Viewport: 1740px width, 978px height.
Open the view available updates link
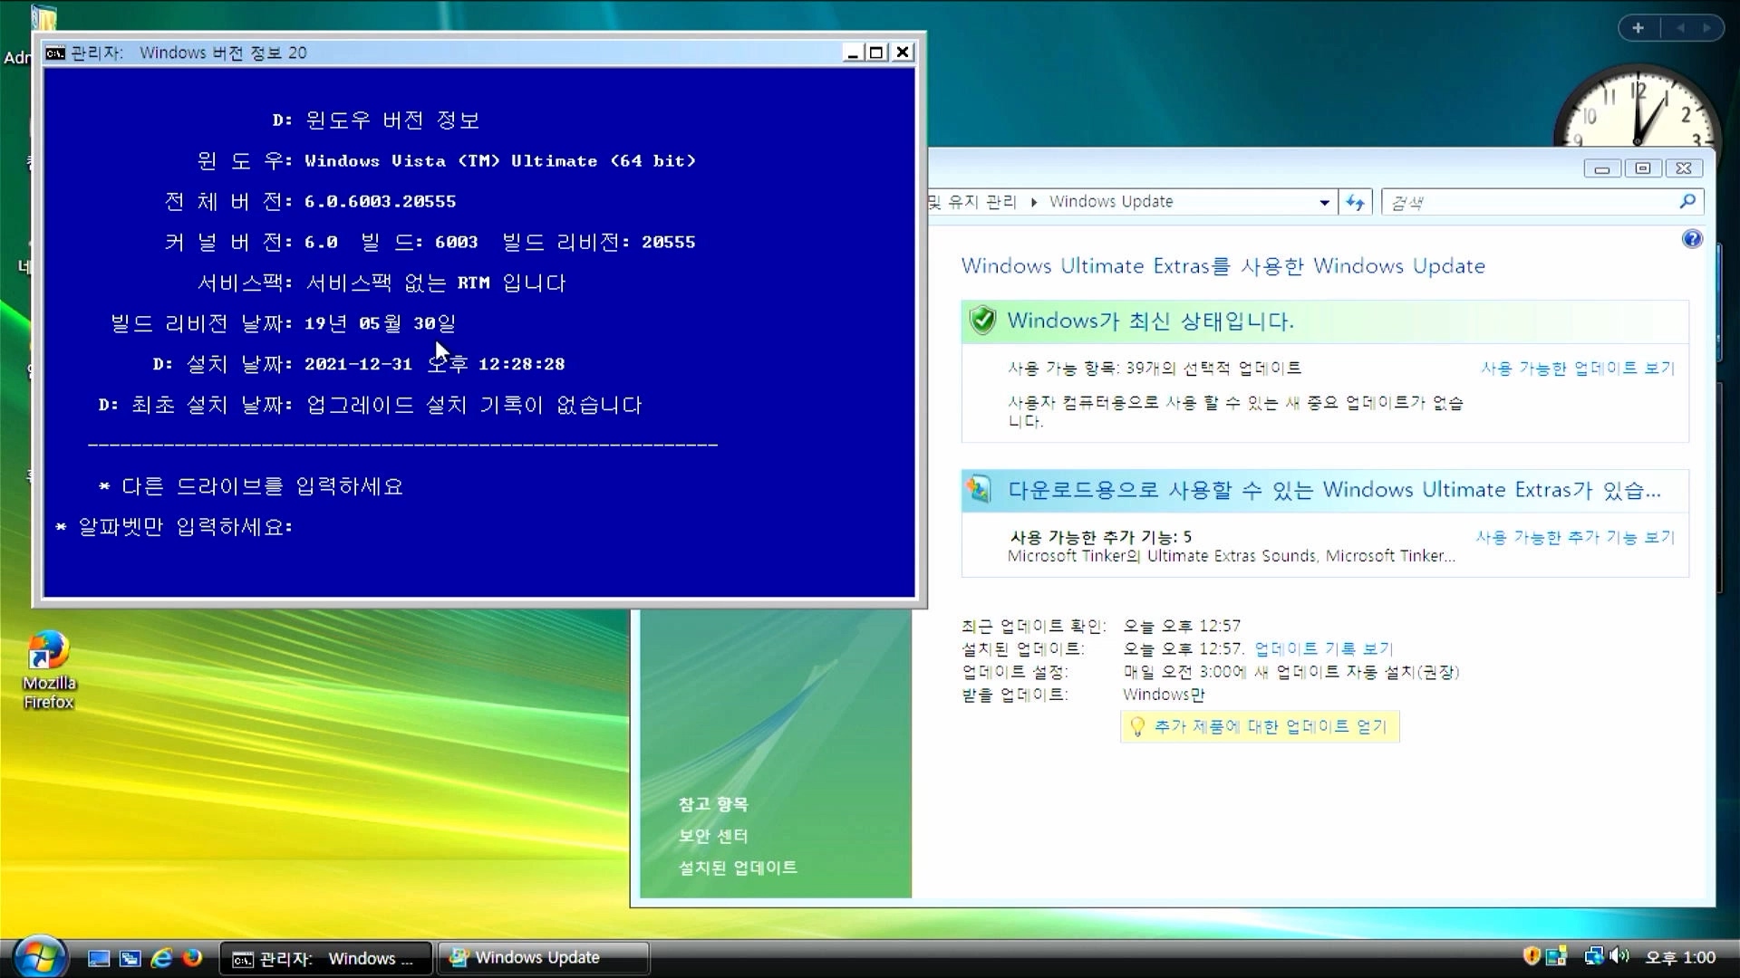[x=1577, y=368]
